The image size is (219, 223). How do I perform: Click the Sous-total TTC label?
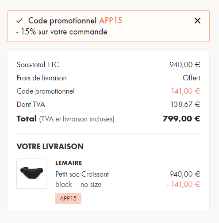pos(38,64)
